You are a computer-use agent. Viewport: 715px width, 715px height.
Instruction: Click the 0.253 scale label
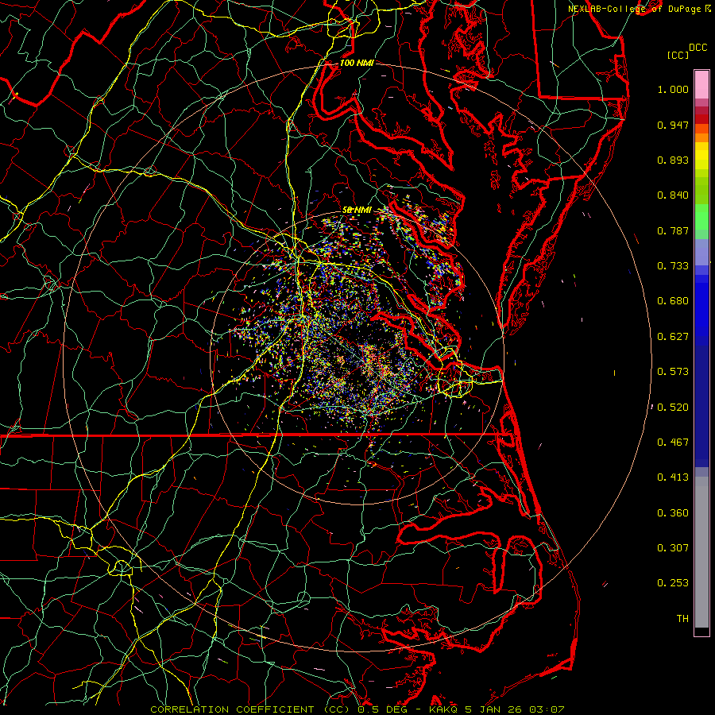[x=673, y=582]
